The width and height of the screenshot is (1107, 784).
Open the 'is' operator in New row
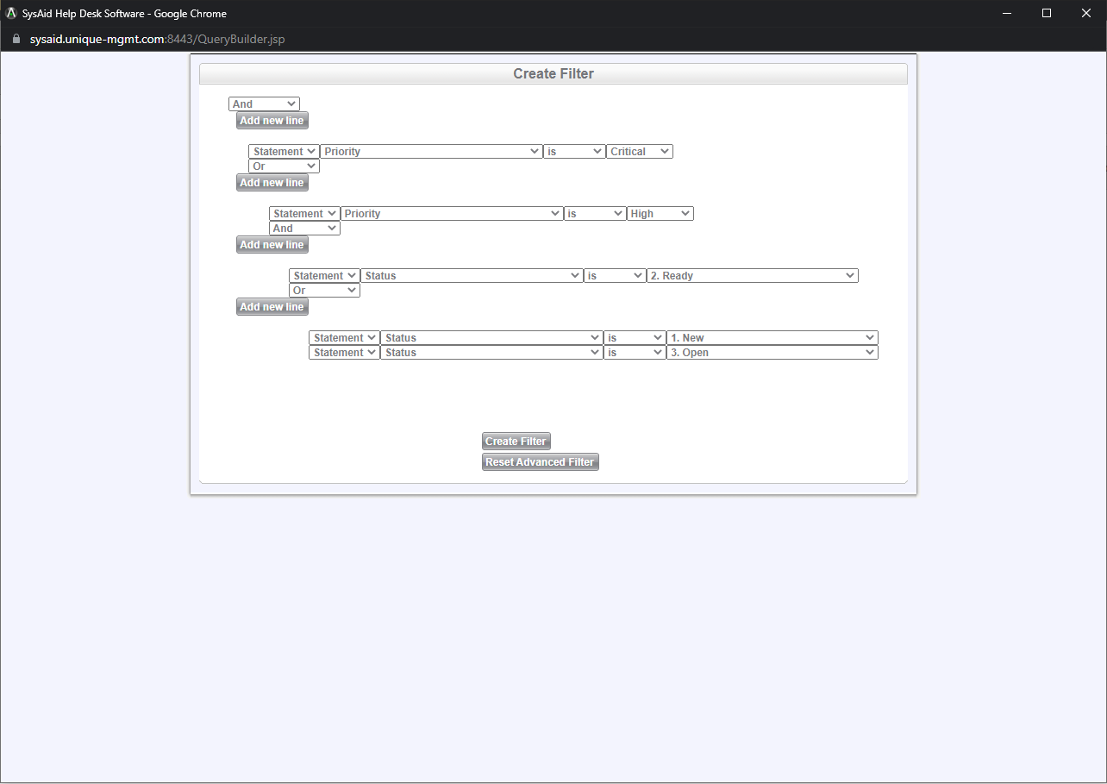(635, 338)
